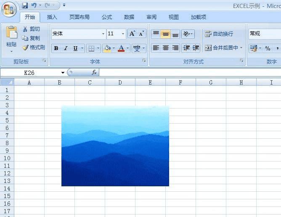Toggle middle vertical alignment
This screenshot has height=217, width=281.
pyautogui.click(x=166, y=34)
